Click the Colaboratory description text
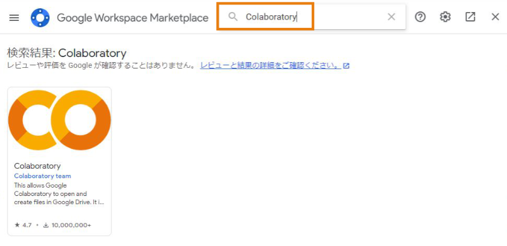 tap(59, 194)
